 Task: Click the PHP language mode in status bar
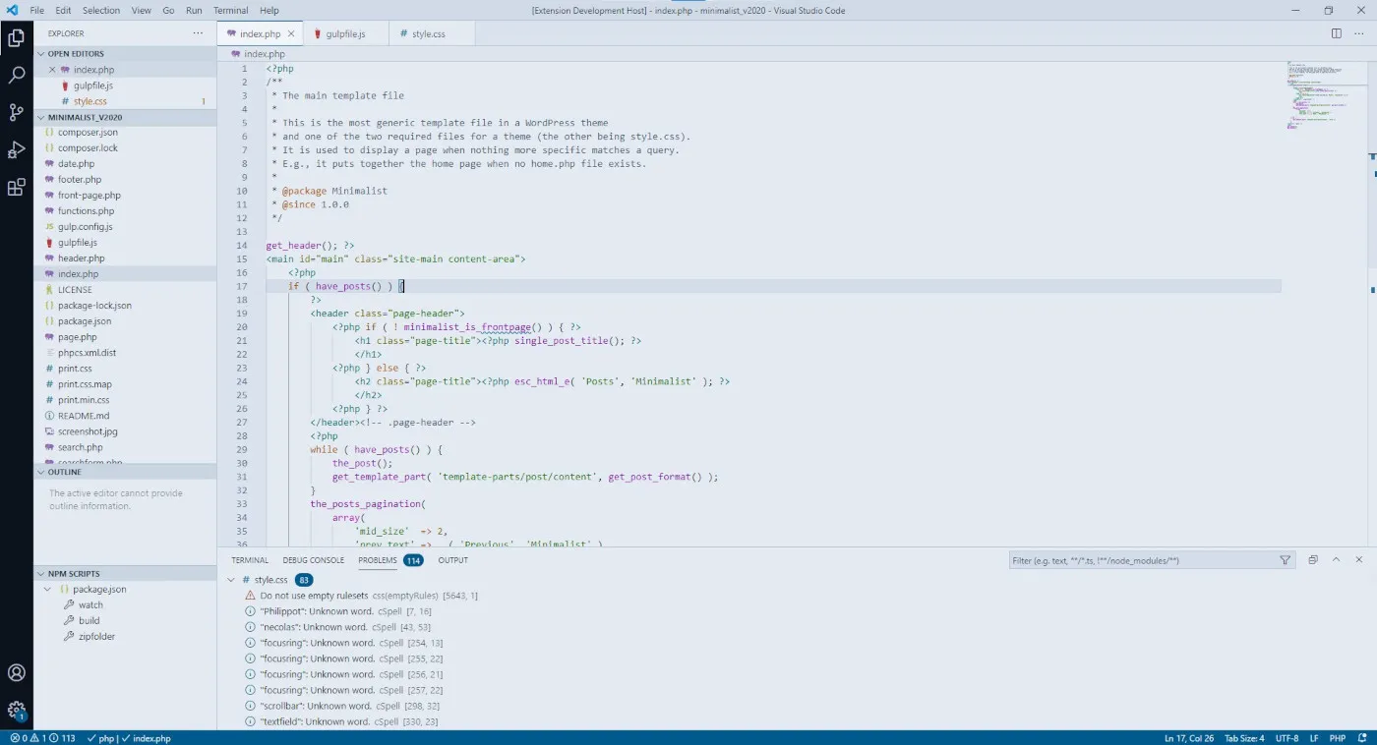(x=1338, y=738)
